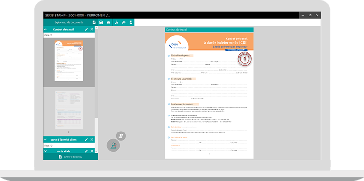
Task: Click the printer icon in toolbar
Action: point(108,22)
